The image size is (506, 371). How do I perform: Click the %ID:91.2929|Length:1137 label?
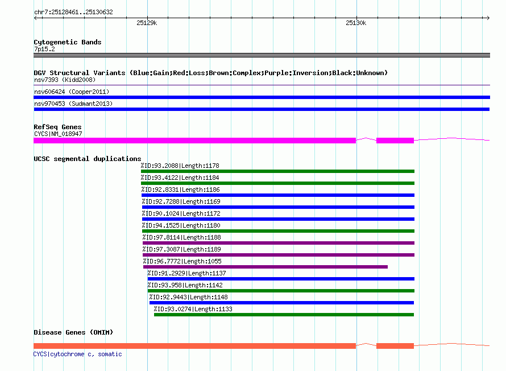click(187, 273)
